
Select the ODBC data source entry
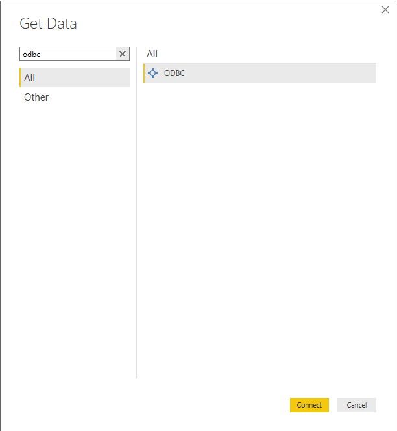174,73
